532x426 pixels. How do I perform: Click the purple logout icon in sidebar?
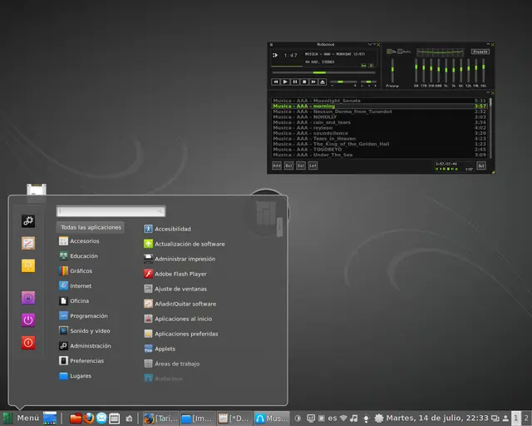(x=28, y=320)
